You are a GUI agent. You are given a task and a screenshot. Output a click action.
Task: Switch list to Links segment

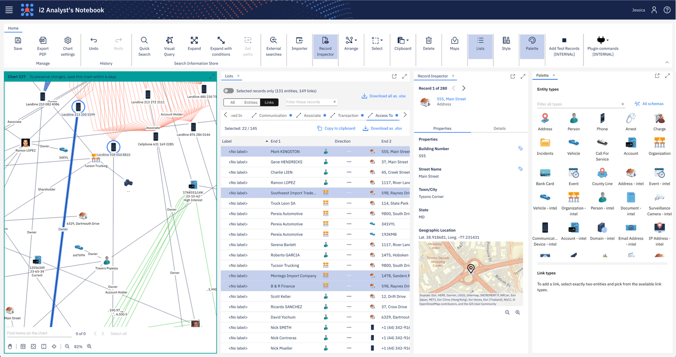click(x=269, y=102)
